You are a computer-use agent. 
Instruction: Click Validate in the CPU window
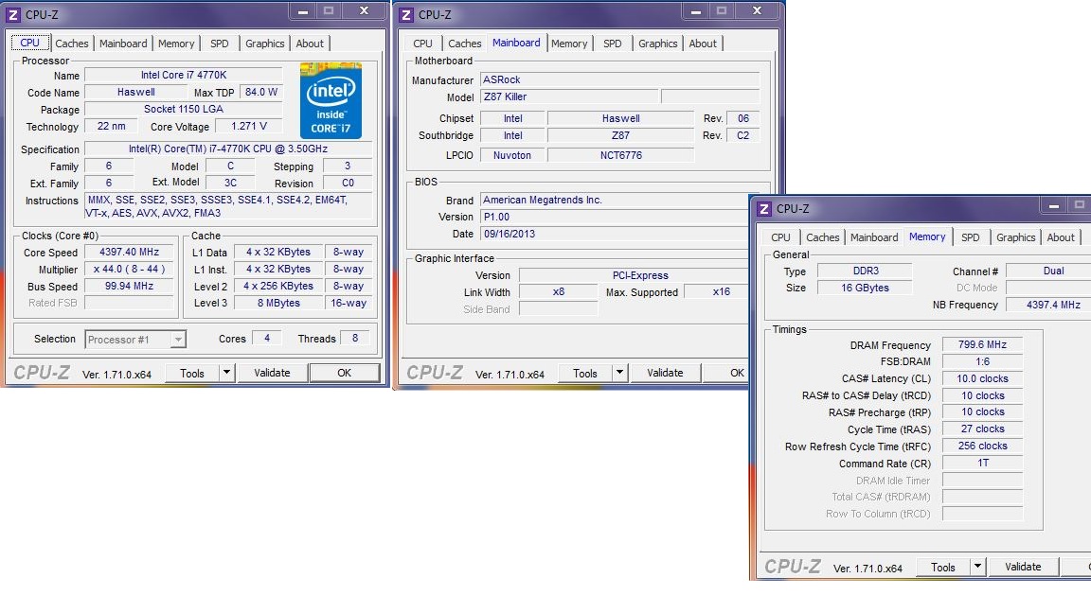[x=272, y=373]
